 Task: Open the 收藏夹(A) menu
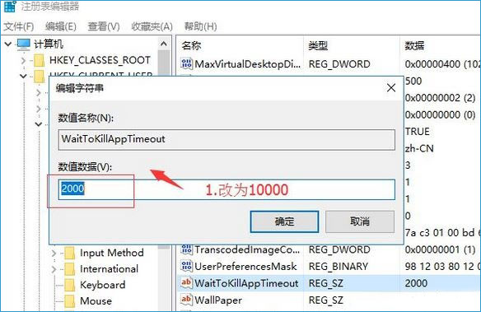152,26
